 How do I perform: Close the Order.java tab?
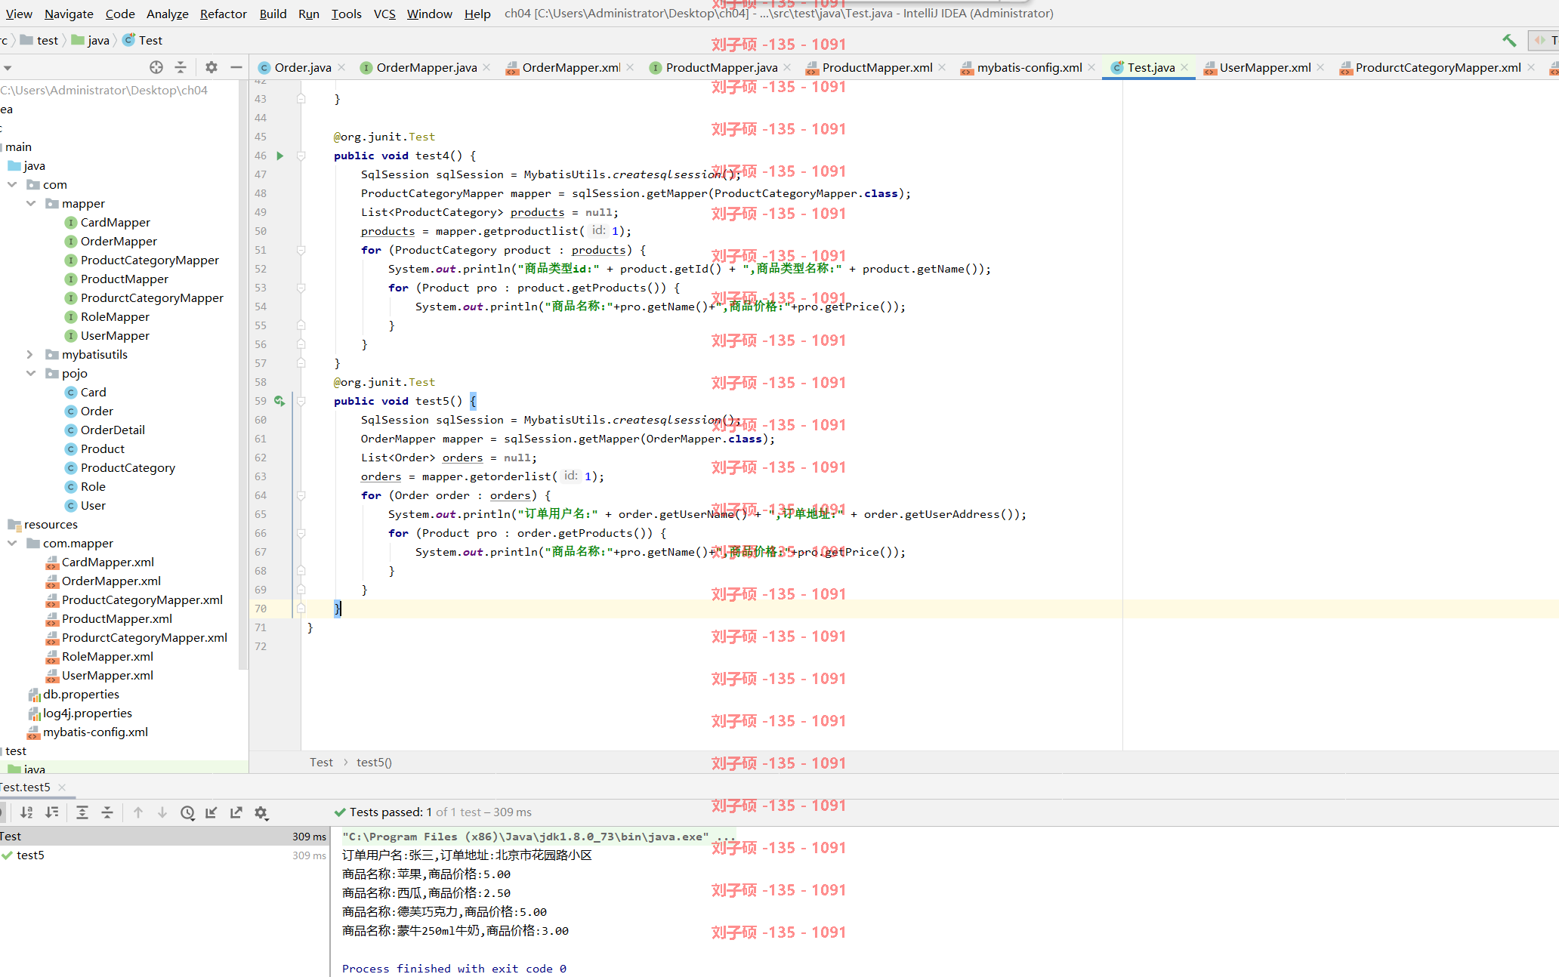click(341, 67)
